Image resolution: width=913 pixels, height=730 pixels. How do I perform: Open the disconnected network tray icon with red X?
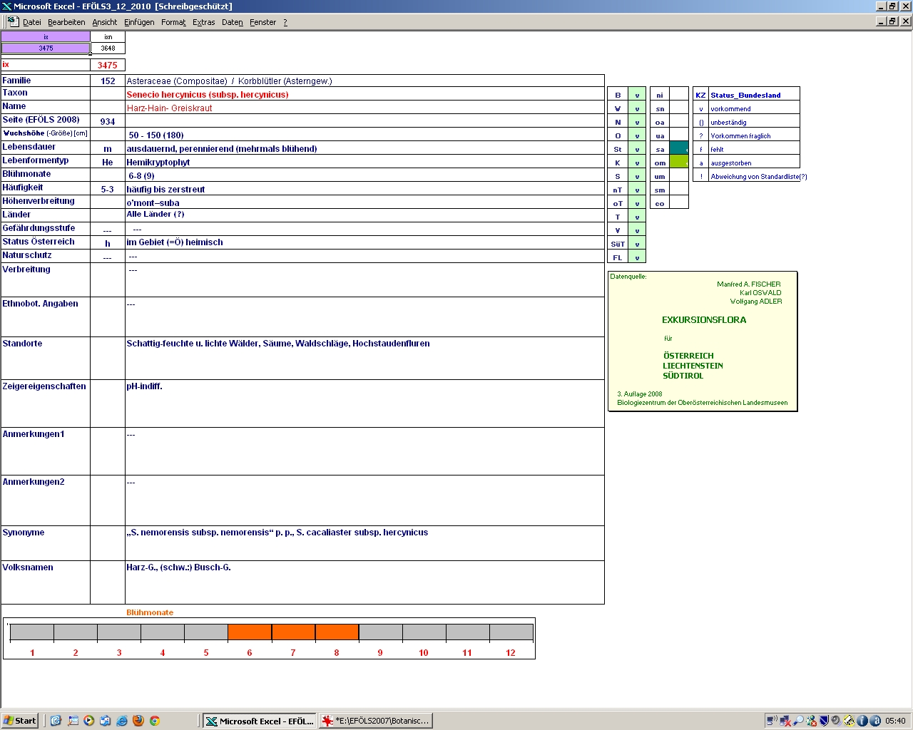[785, 721]
